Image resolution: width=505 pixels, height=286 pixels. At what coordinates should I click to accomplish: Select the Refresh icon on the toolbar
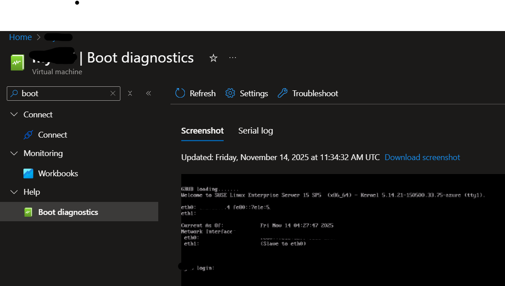[x=180, y=93]
